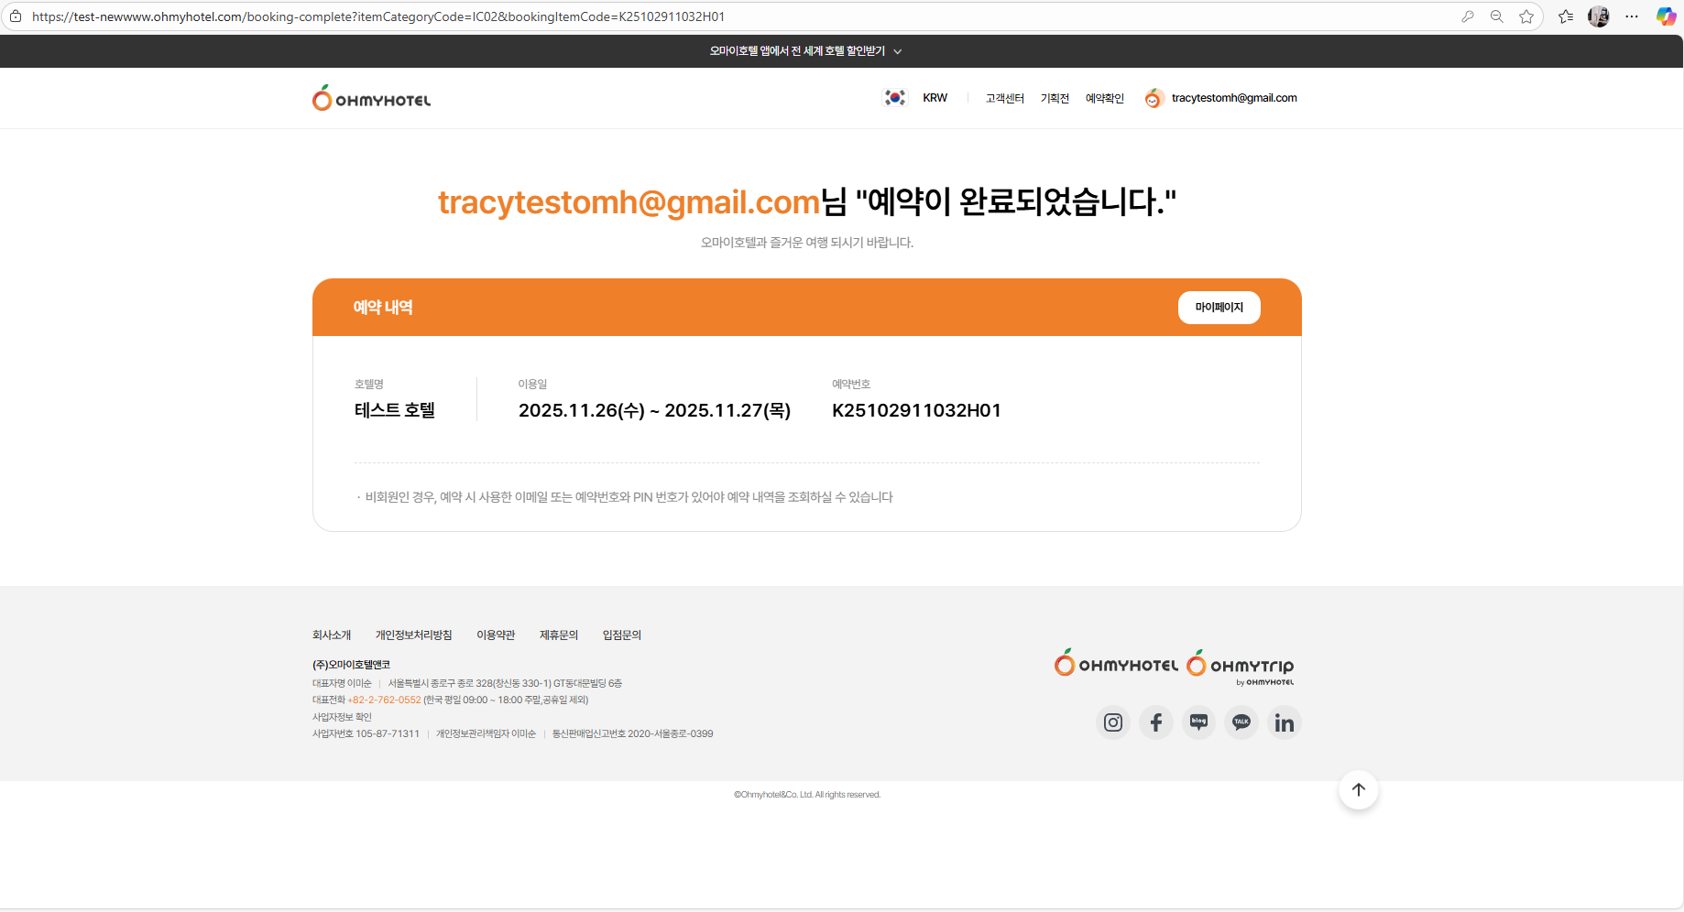Click the OHMYHOTEL logo in the header

[x=371, y=98]
